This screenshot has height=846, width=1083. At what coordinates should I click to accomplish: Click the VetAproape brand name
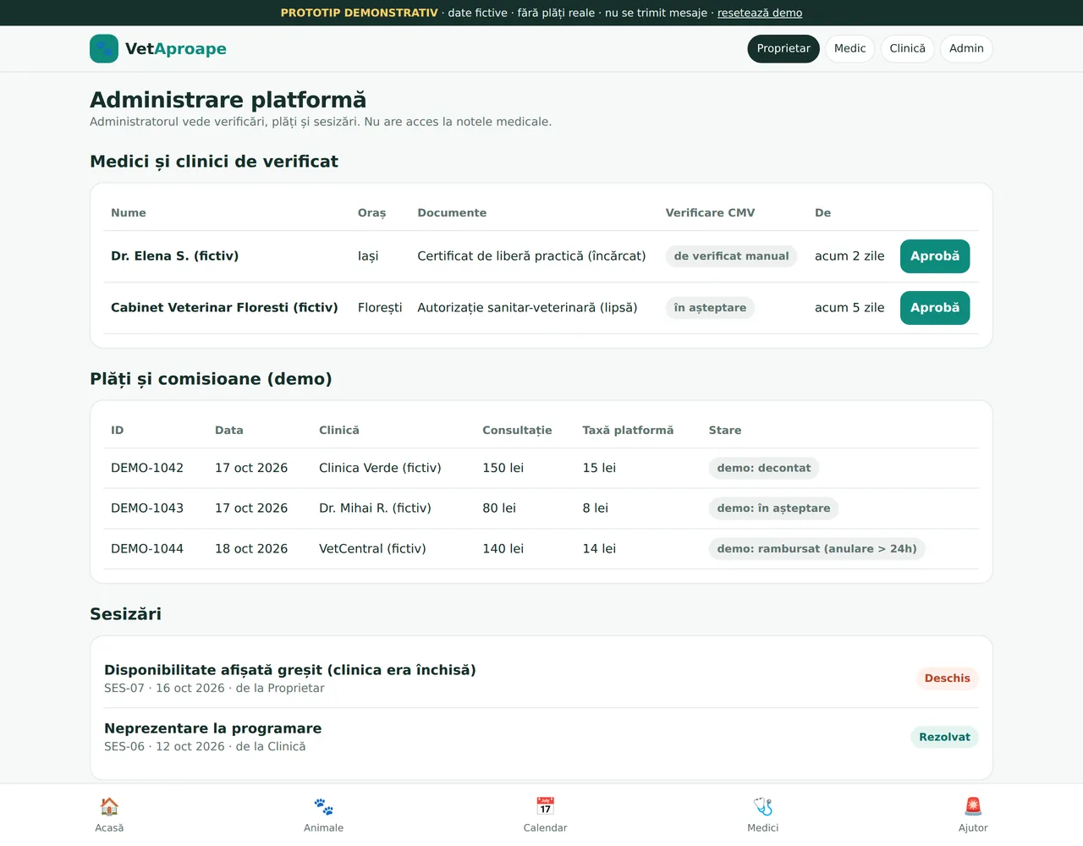176,49
